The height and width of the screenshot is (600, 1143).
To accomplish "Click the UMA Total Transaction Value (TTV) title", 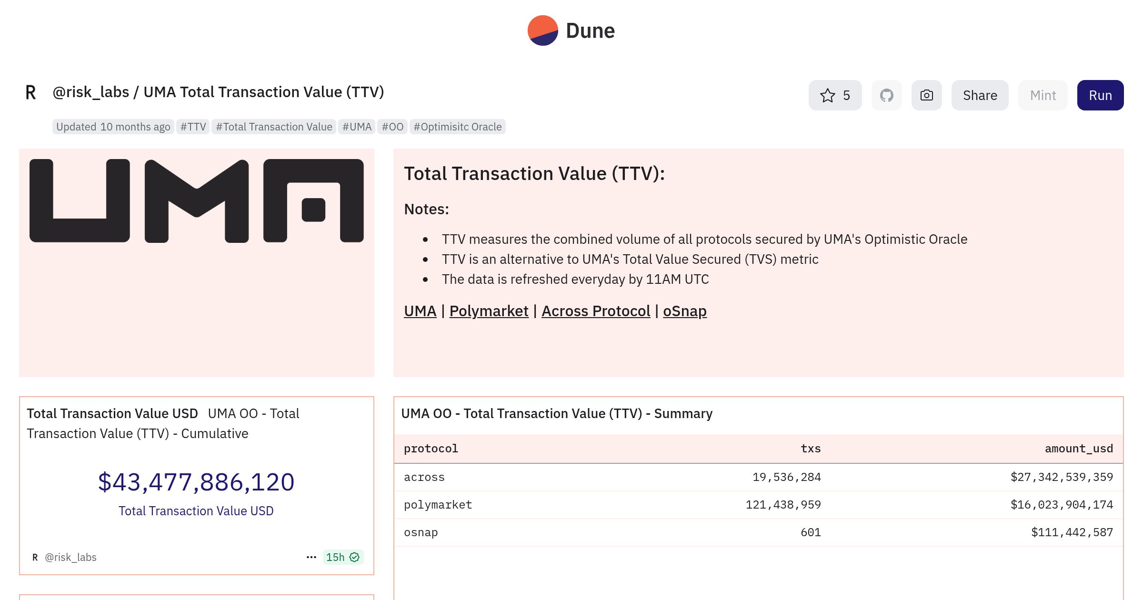I will (x=264, y=92).
